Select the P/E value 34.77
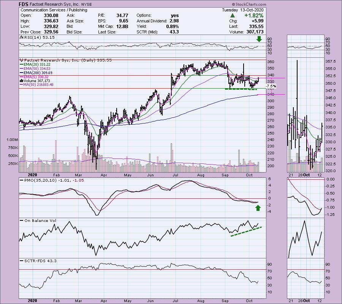The height and width of the screenshot is (304, 342). click(x=122, y=16)
